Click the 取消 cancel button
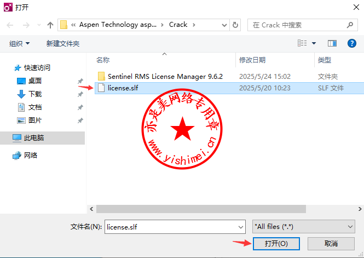 tap(331, 243)
